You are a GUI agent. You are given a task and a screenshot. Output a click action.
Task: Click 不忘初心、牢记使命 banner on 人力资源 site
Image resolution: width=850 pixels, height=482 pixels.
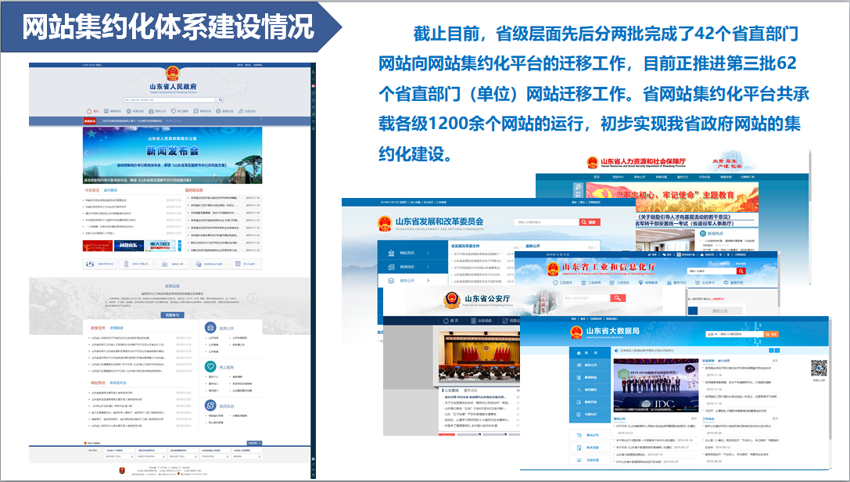[672, 196]
